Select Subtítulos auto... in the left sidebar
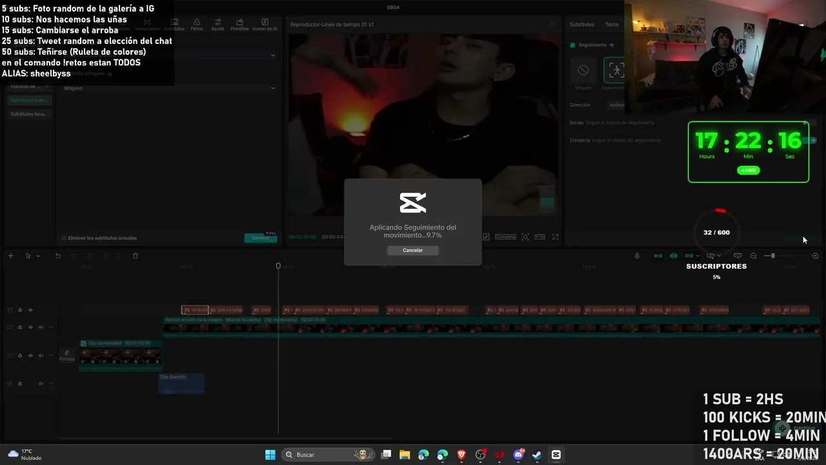Image resolution: width=826 pixels, height=465 pixels. [x=29, y=100]
